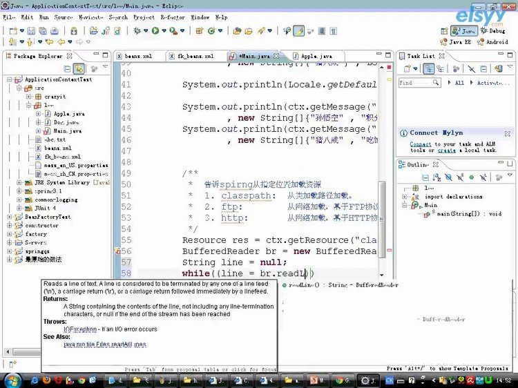Toggle Mark Occurrences highlighter icon
This screenshot has height=388, width=518.
pos(298,31)
